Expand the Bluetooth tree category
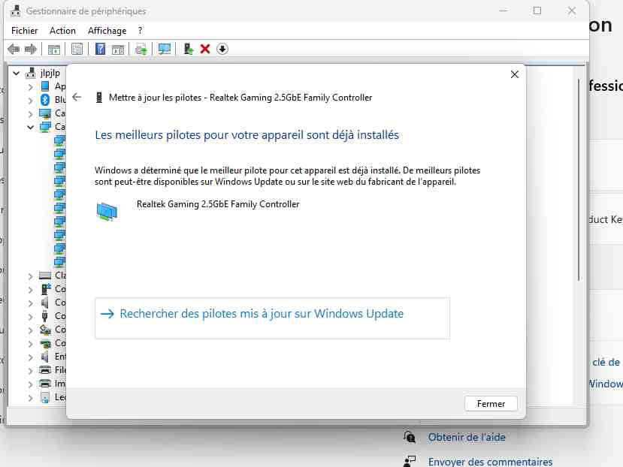This screenshot has height=467, width=623. pyautogui.click(x=31, y=100)
